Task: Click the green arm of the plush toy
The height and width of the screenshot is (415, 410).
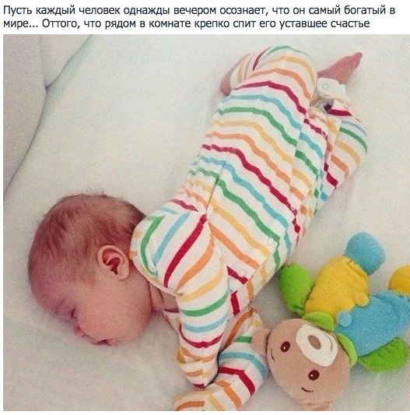Action: pyautogui.click(x=296, y=287)
